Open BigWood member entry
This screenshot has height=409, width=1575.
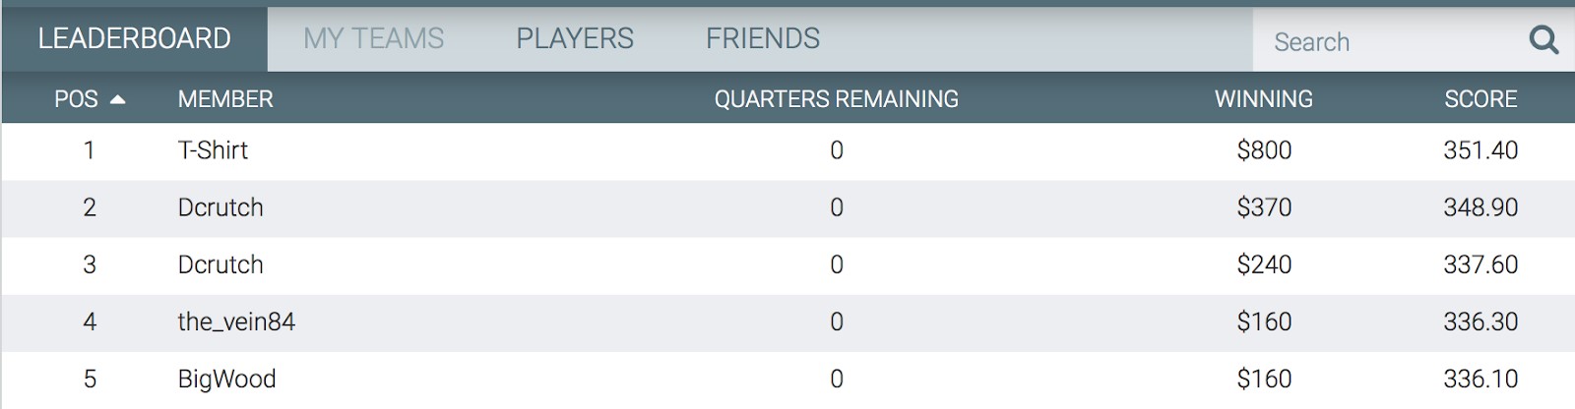pos(226,379)
